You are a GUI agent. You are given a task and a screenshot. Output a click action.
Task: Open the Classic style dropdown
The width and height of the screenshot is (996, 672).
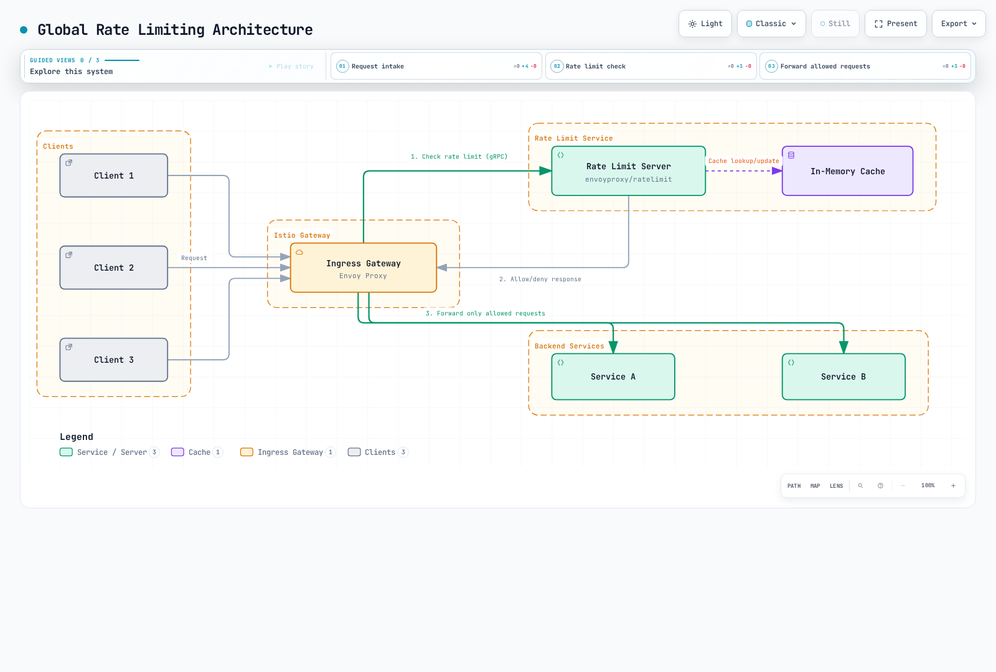pos(771,24)
